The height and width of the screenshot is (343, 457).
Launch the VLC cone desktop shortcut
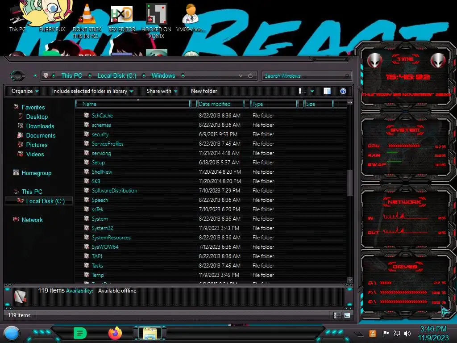(x=87, y=21)
